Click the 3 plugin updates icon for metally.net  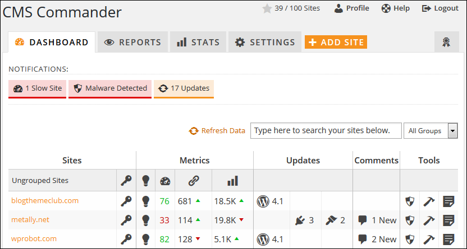point(304,220)
